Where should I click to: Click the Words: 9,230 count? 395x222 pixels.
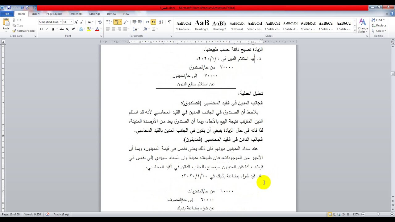click(x=33, y=214)
